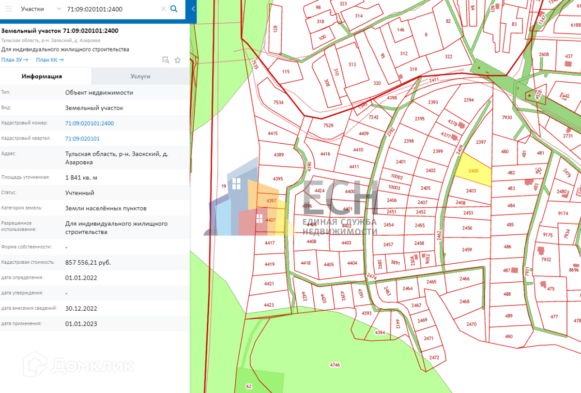The width and height of the screenshot is (581, 393).
Task: Click the area value 1 841 кв. м
Action: 81,177
